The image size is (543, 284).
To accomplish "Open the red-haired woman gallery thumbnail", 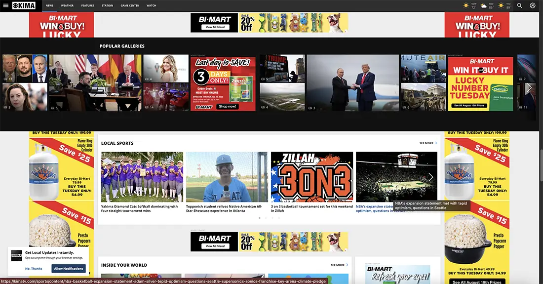I will (x=25, y=97).
